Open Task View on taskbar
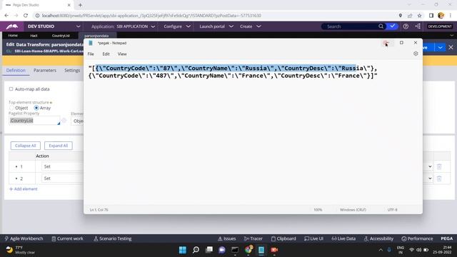Screen dimensions: 457x257 [209, 250]
